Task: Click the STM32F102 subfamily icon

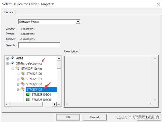Action: point(23,84)
